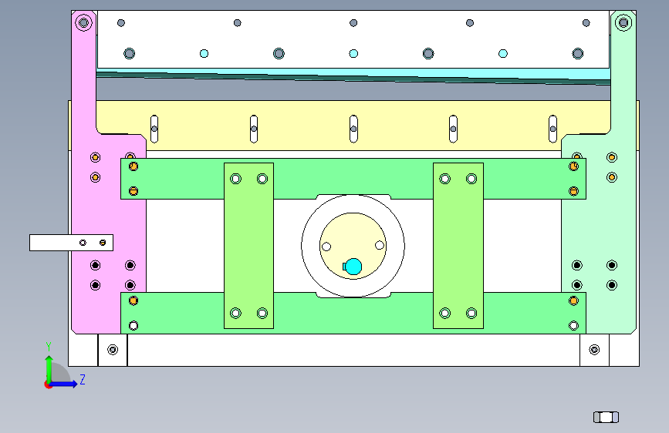Click the leftmost slot of the yellow plate
Screen dimensions: 669x433
point(154,129)
